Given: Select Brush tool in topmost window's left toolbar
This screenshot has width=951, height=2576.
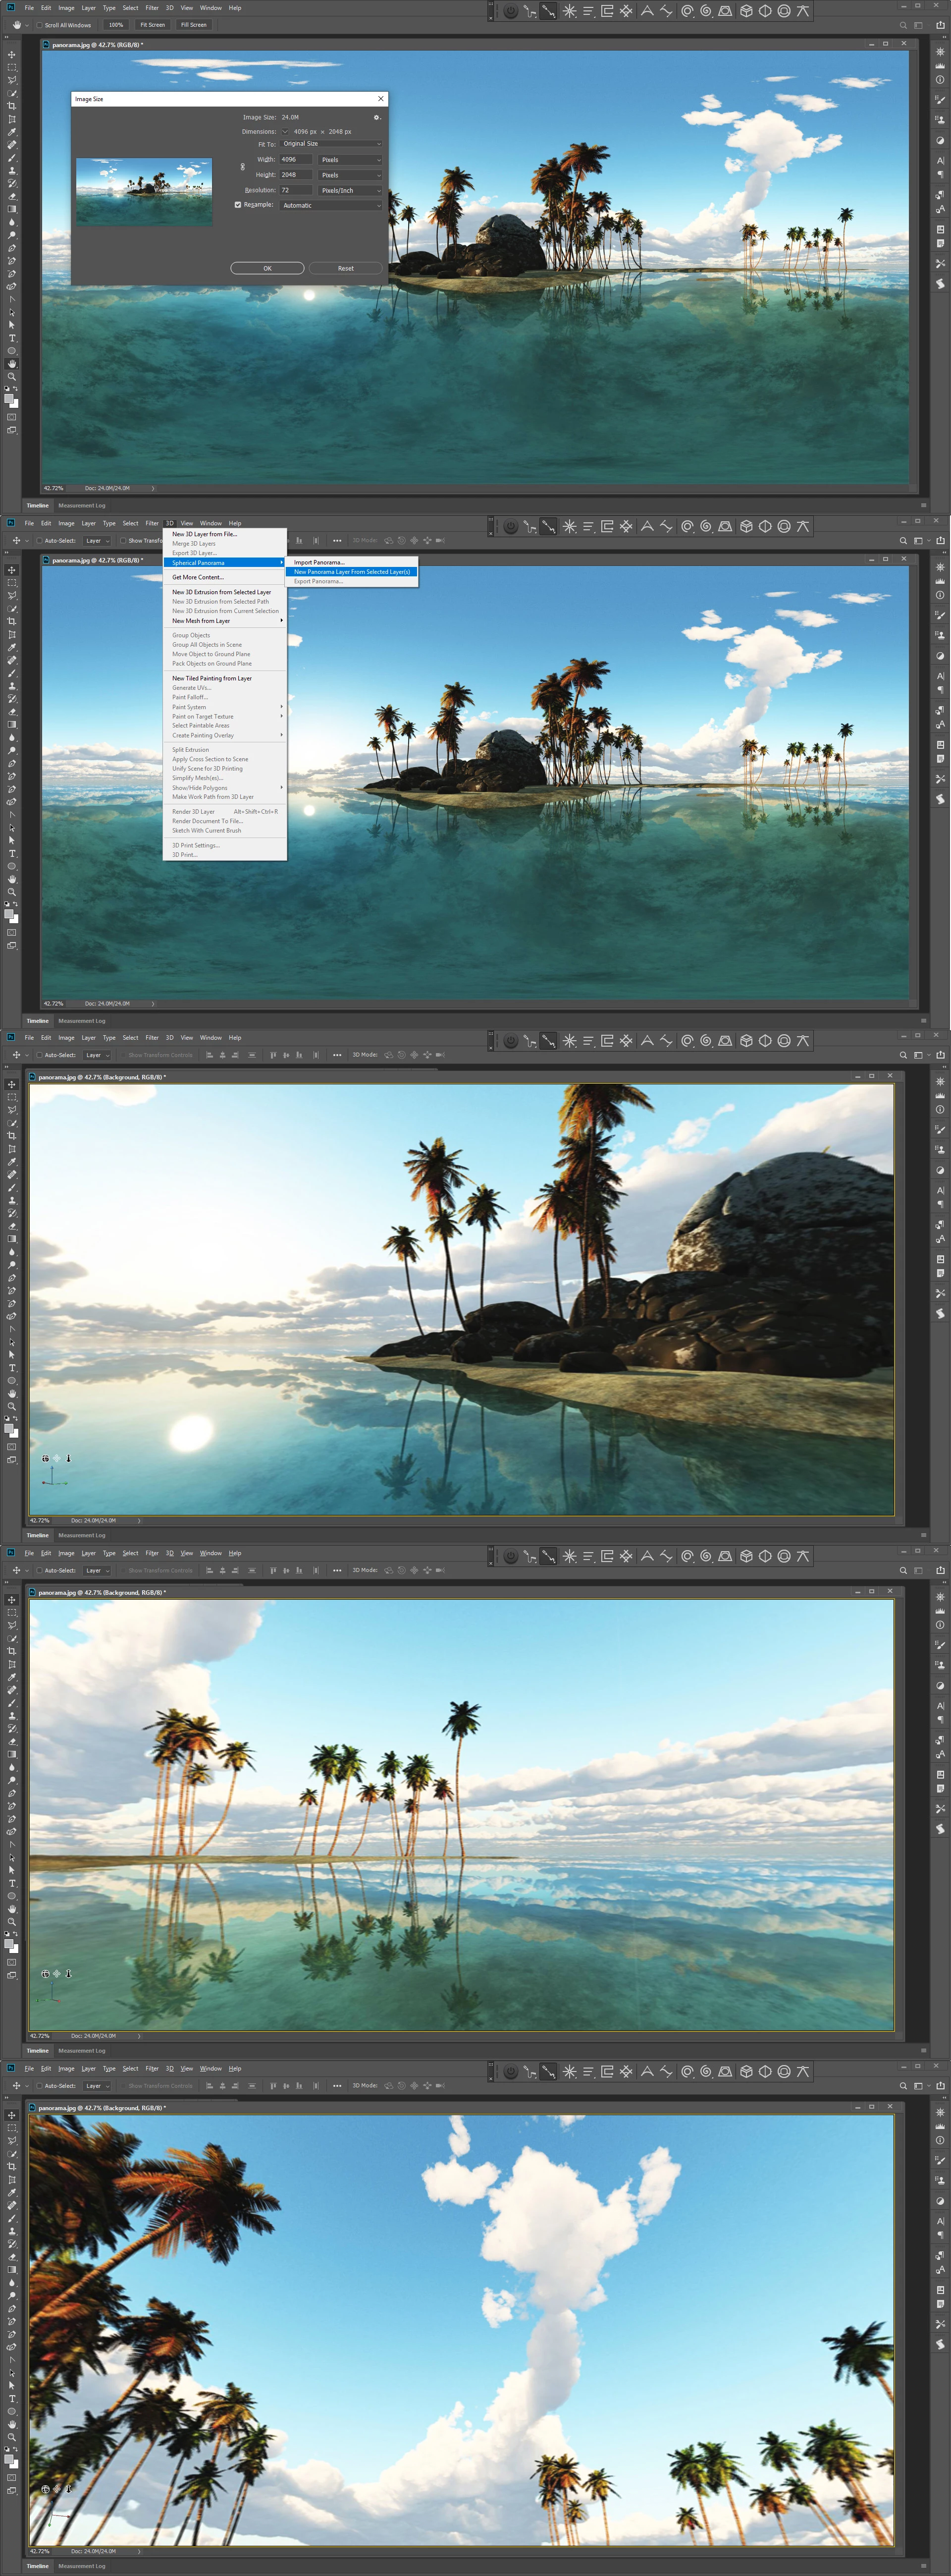Looking at the screenshot, I should (12, 158).
